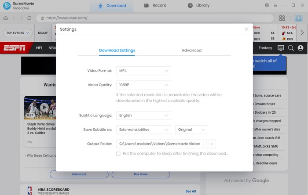
Task: Click the back navigation arrow
Action: (14, 18)
